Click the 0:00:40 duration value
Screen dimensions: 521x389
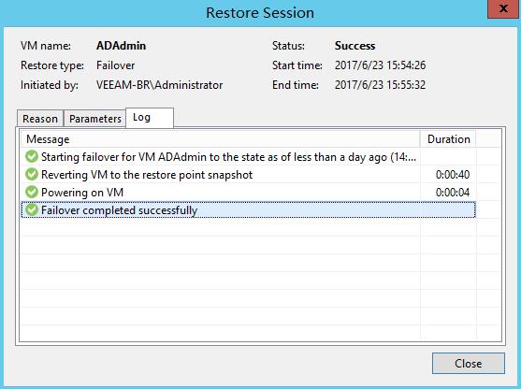click(x=453, y=175)
